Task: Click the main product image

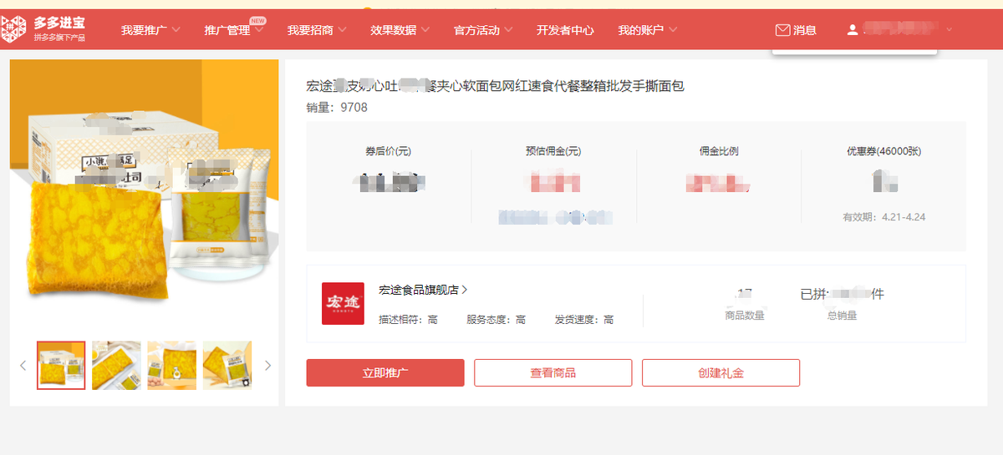Action: (144, 194)
